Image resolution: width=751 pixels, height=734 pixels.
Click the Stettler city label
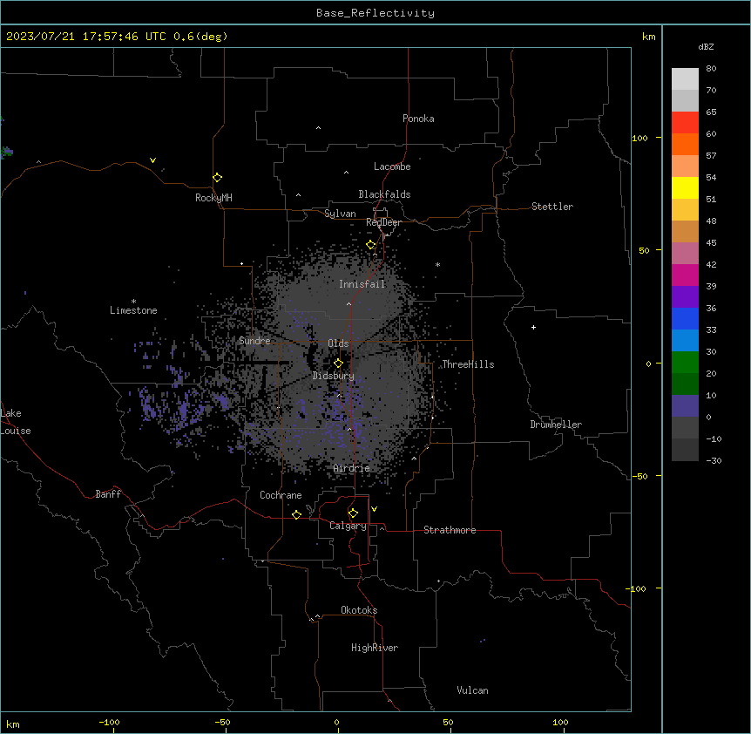pos(552,207)
